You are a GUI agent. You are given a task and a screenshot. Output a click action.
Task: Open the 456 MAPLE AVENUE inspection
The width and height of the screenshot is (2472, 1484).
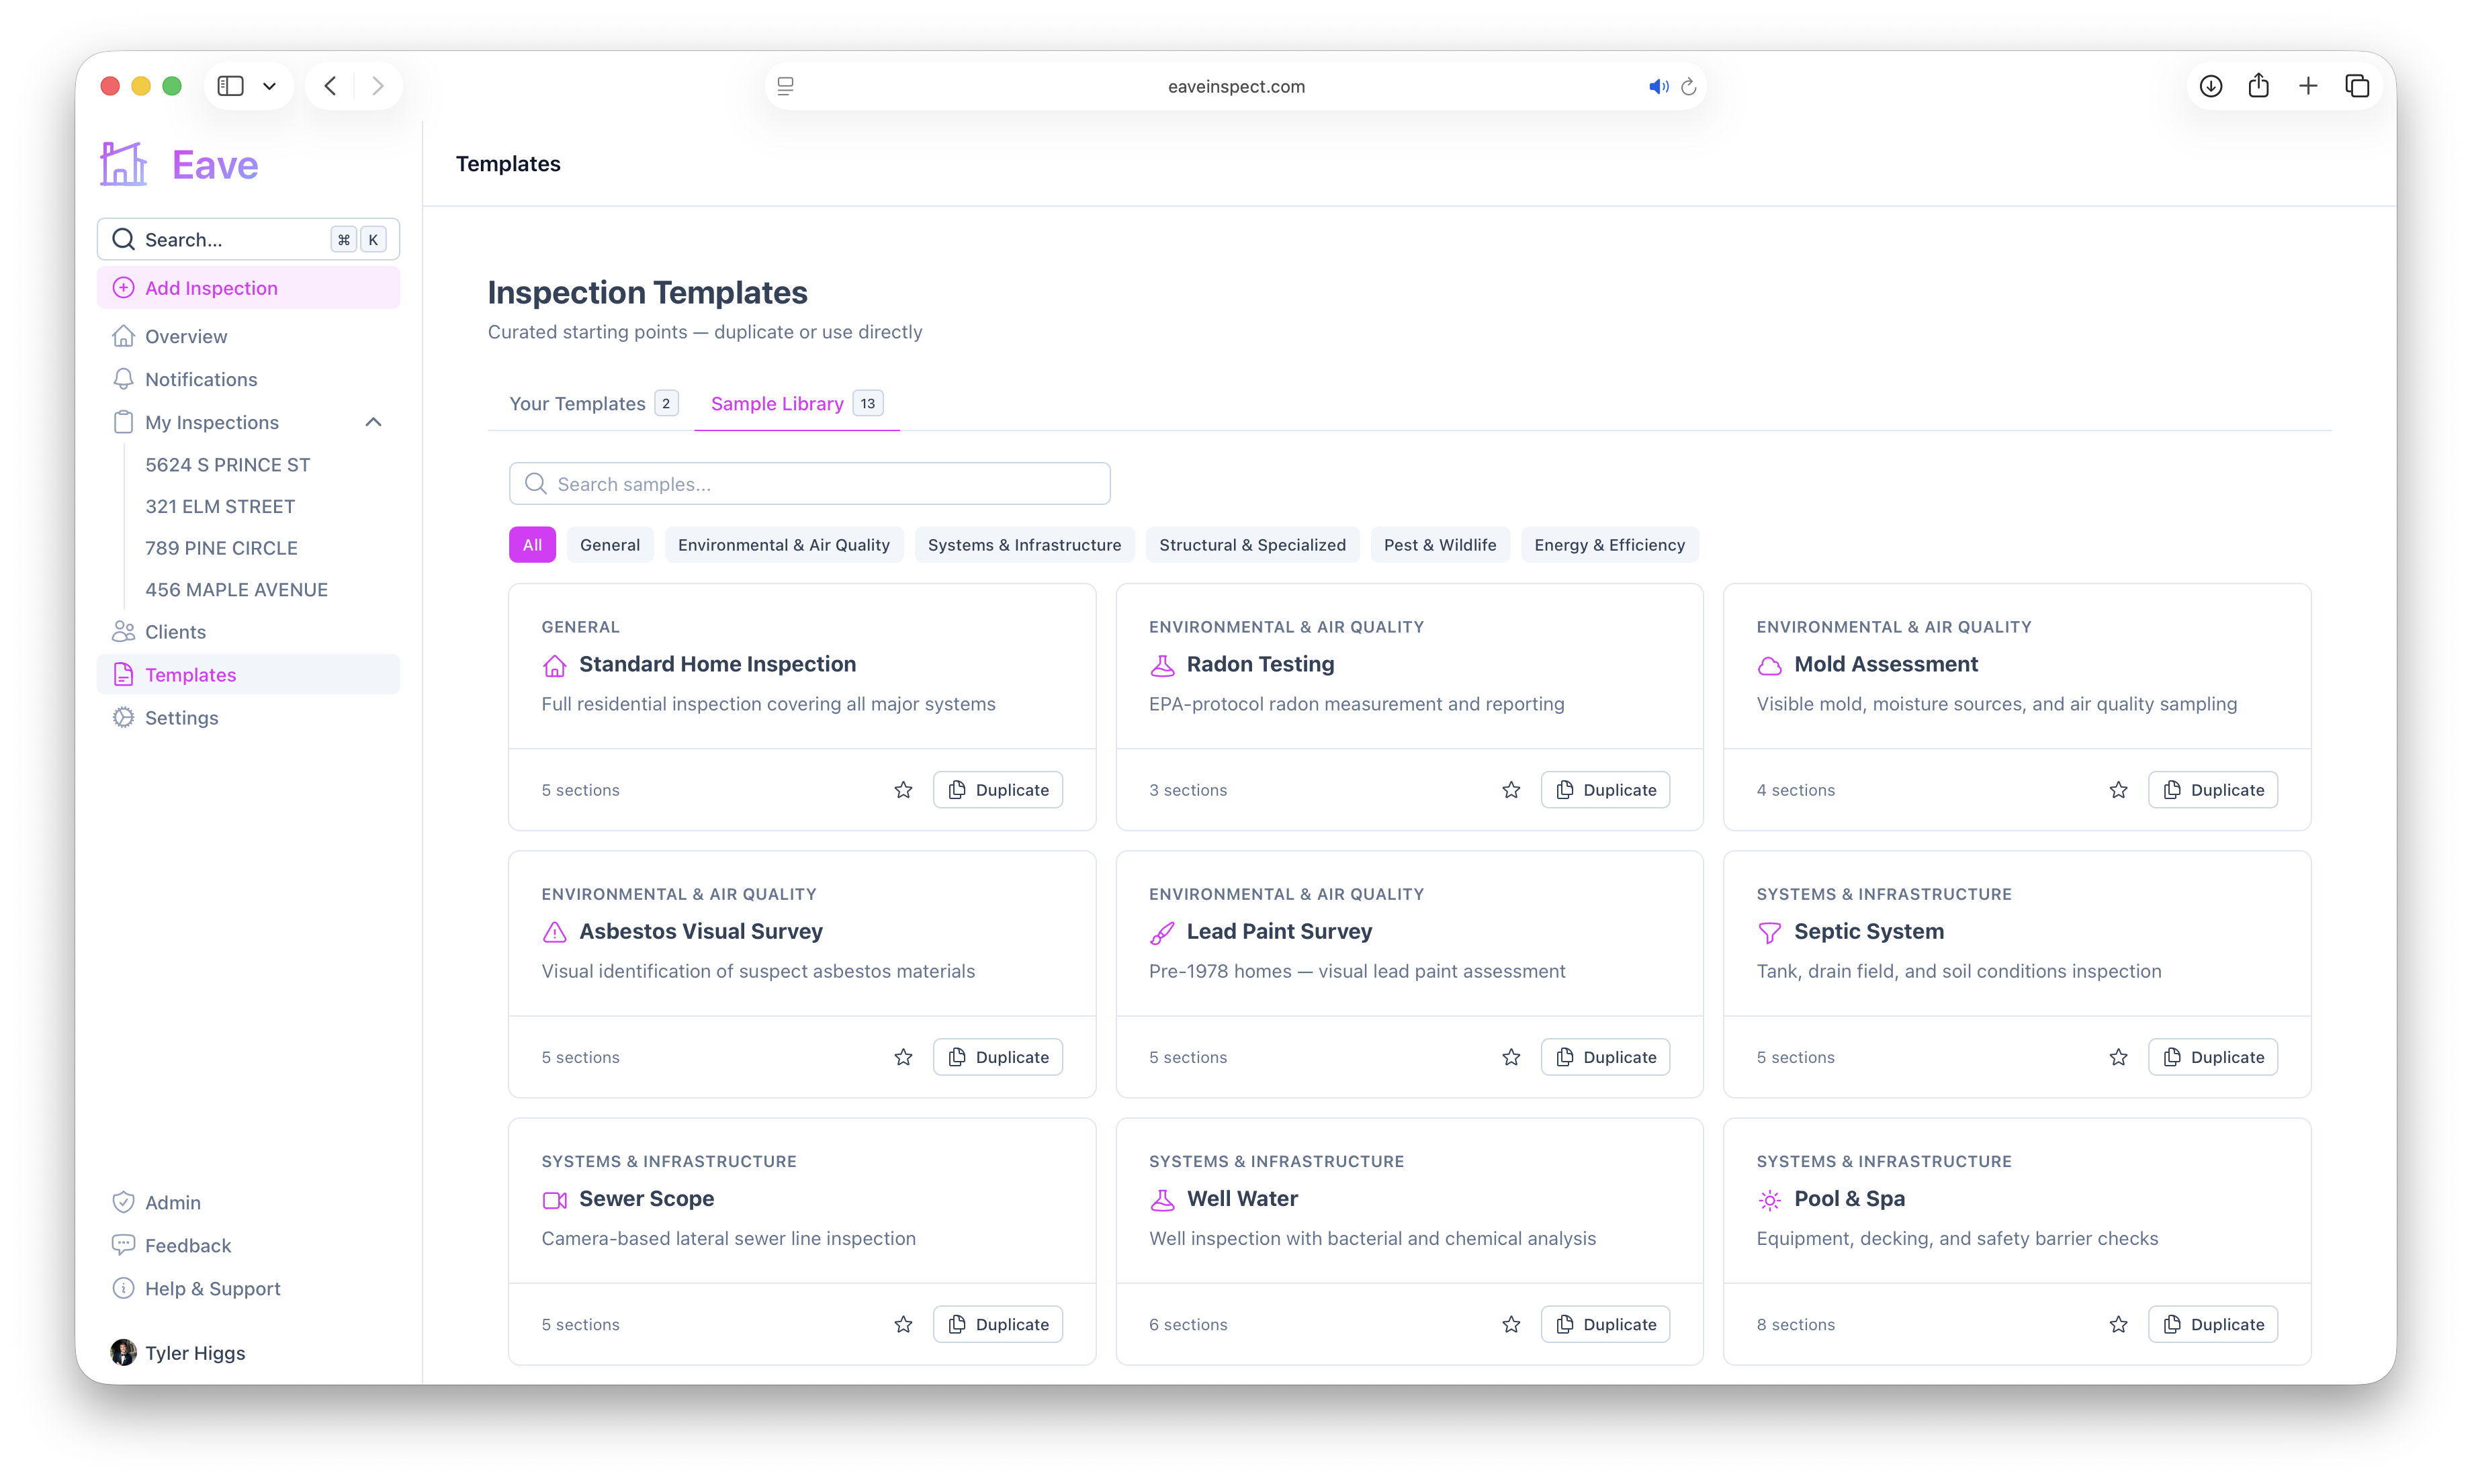click(236, 589)
